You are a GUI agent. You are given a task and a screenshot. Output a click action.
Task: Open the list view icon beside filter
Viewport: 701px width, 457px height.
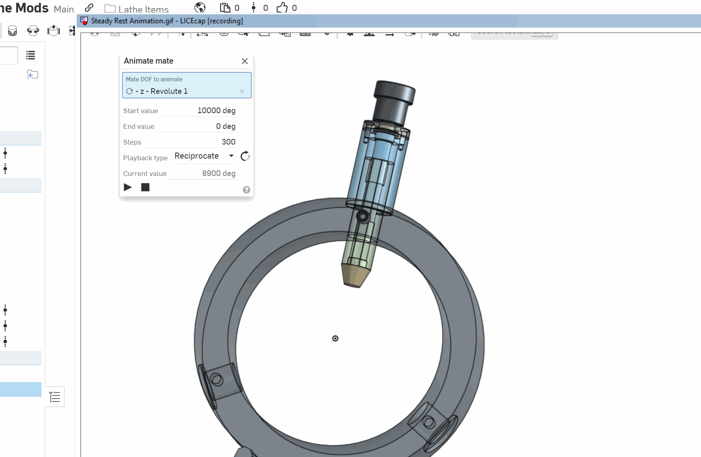coord(31,55)
